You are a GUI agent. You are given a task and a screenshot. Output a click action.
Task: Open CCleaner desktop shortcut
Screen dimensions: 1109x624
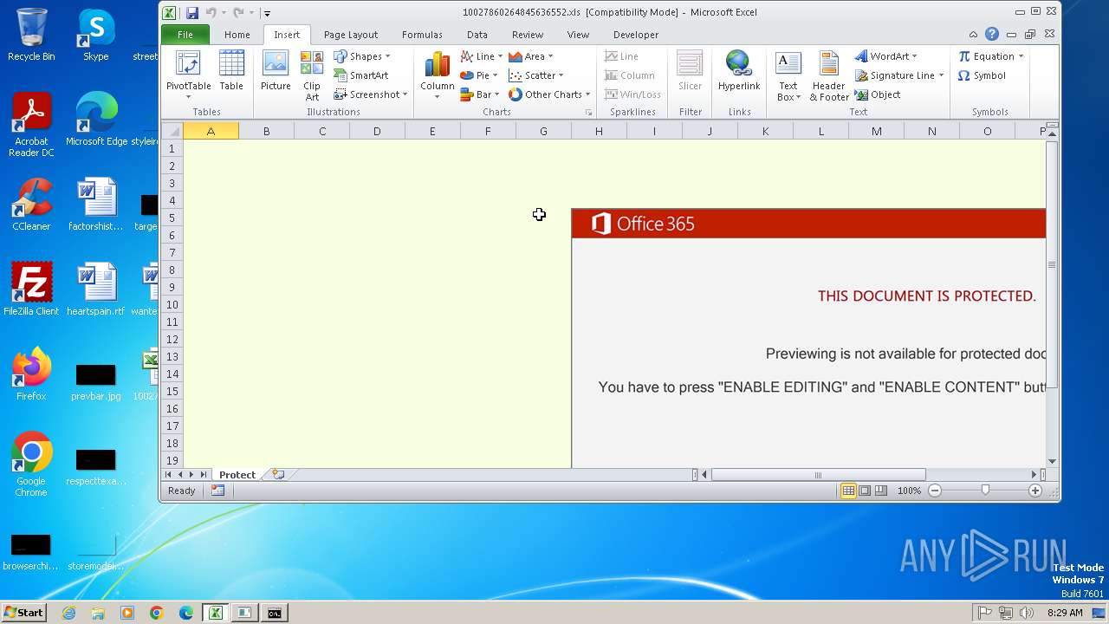click(x=31, y=205)
